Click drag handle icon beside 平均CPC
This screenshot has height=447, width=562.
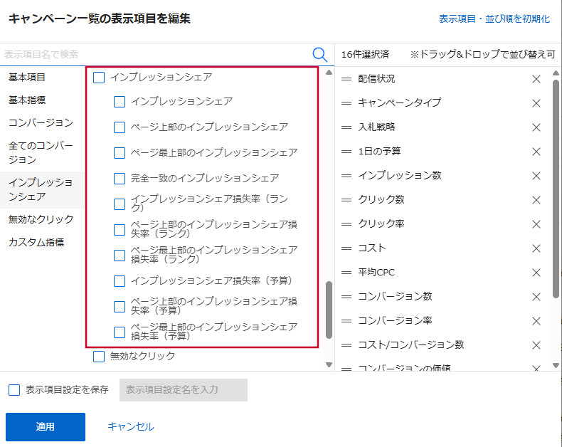point(346,273)
